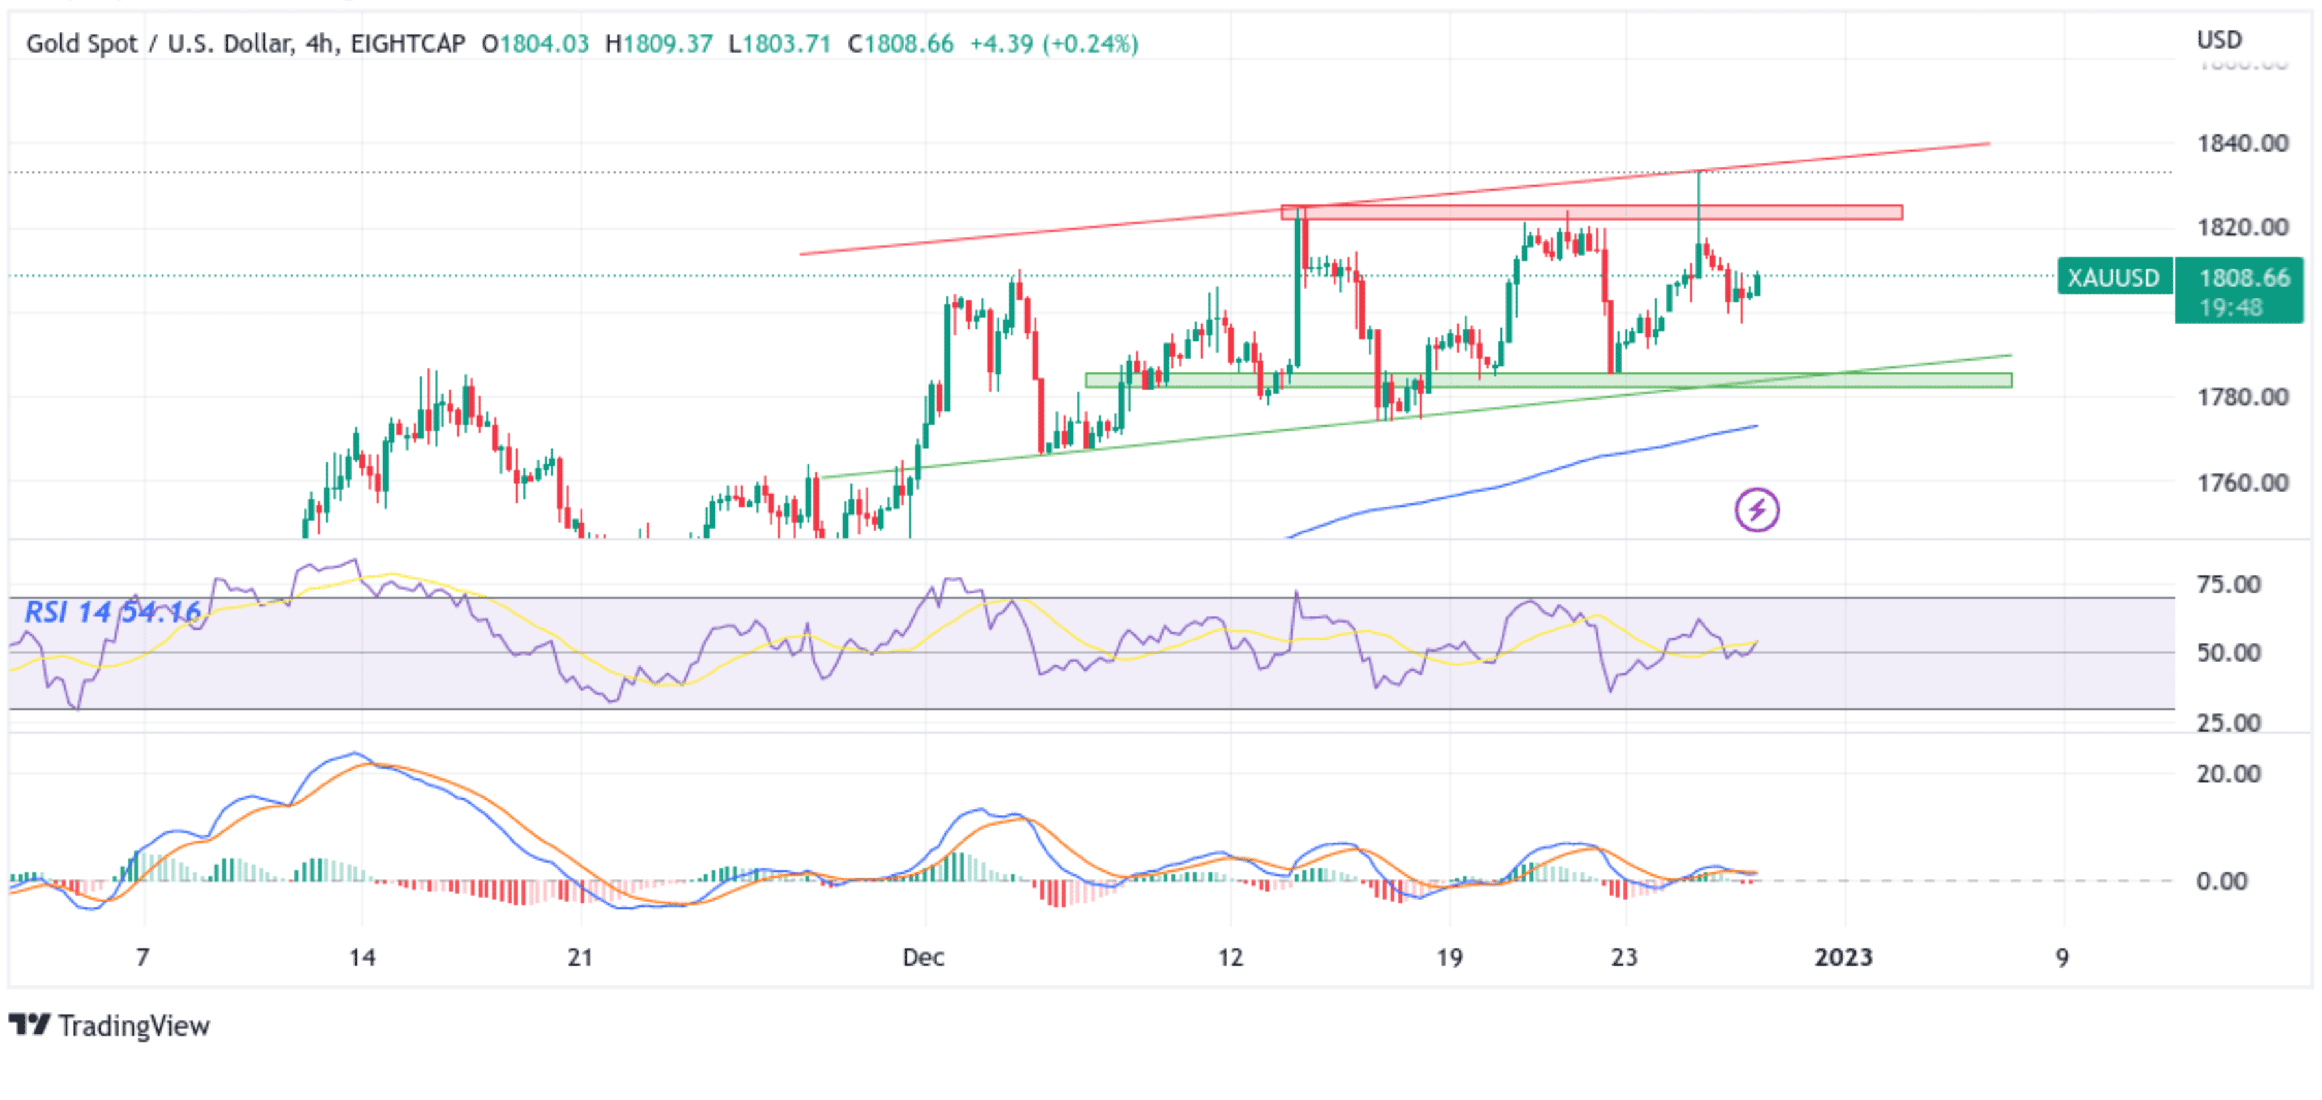Click the close price value C1808.66

[x=900, y=43]
